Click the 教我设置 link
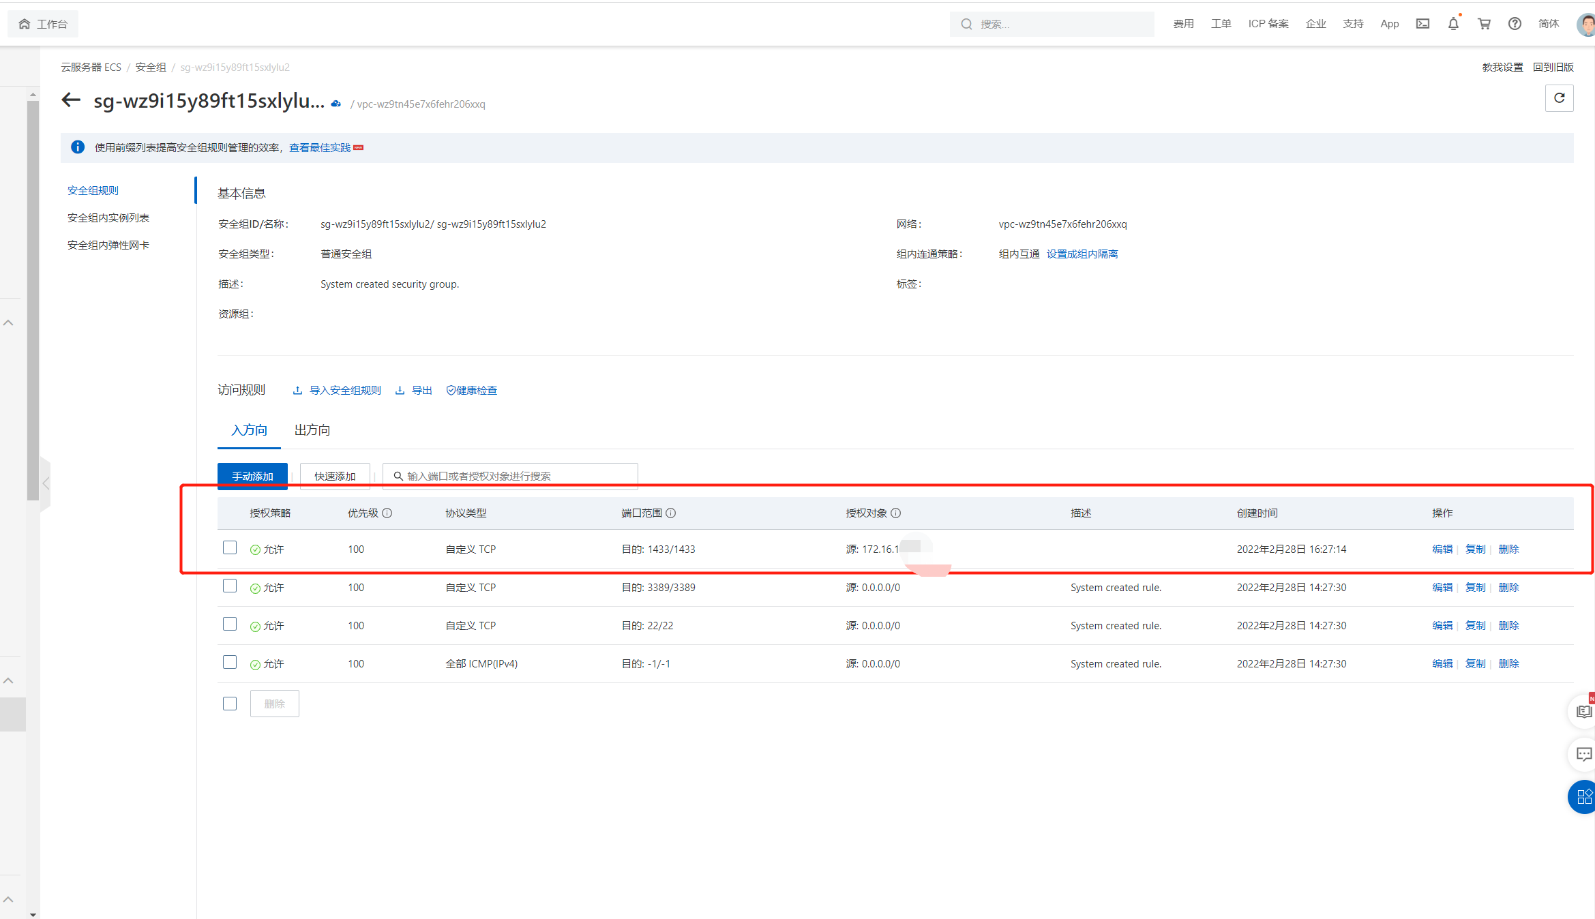The height and width of the screenshot is (919, 1595). 1502,67
